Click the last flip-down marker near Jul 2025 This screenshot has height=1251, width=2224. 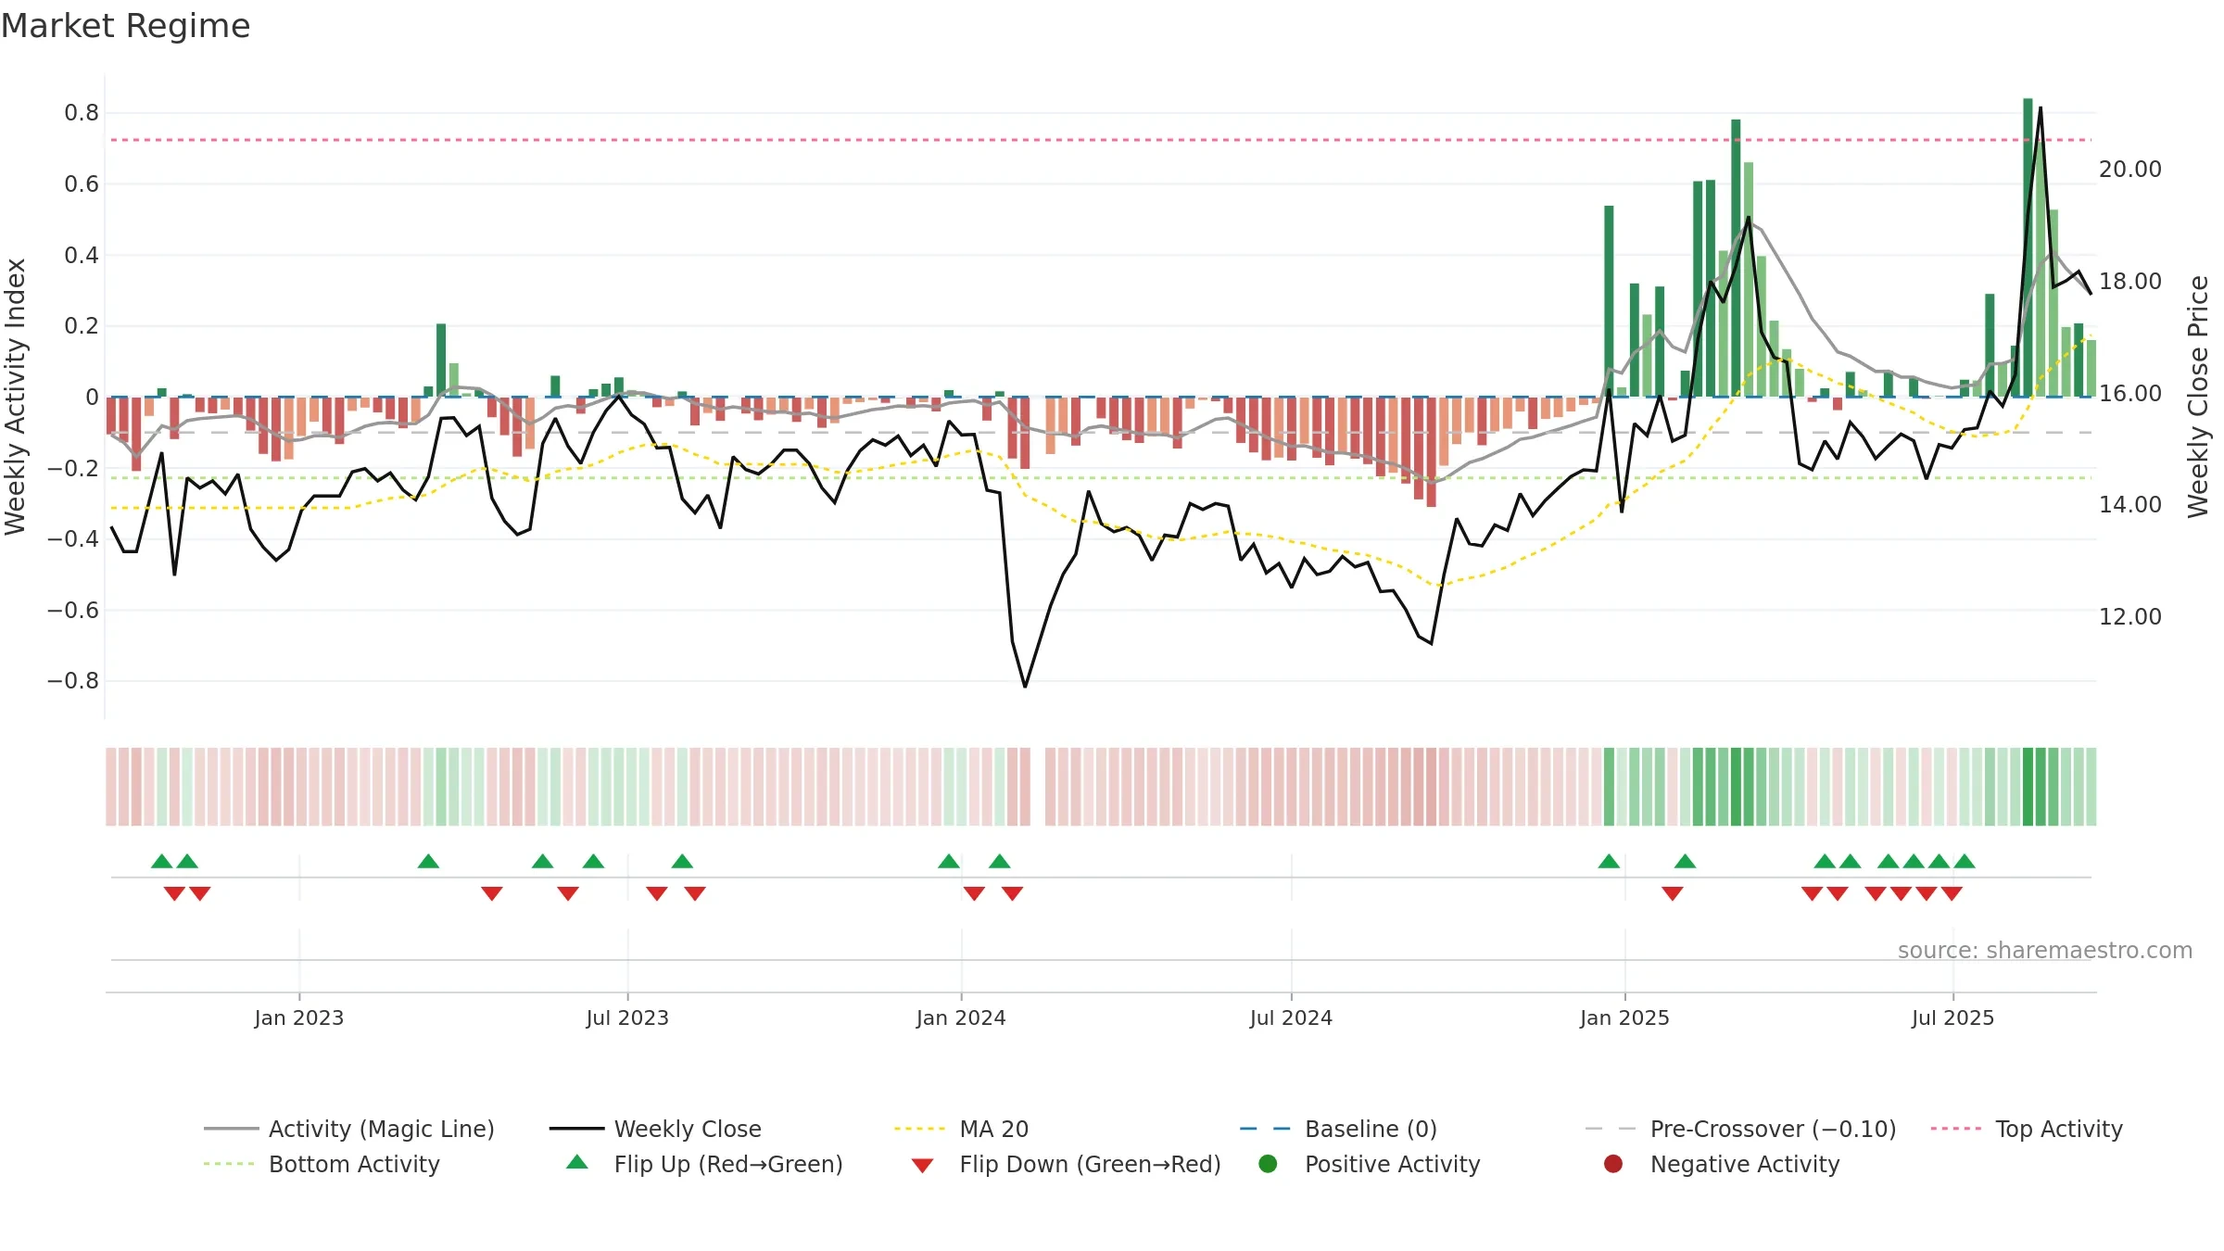coord(1952,893)
